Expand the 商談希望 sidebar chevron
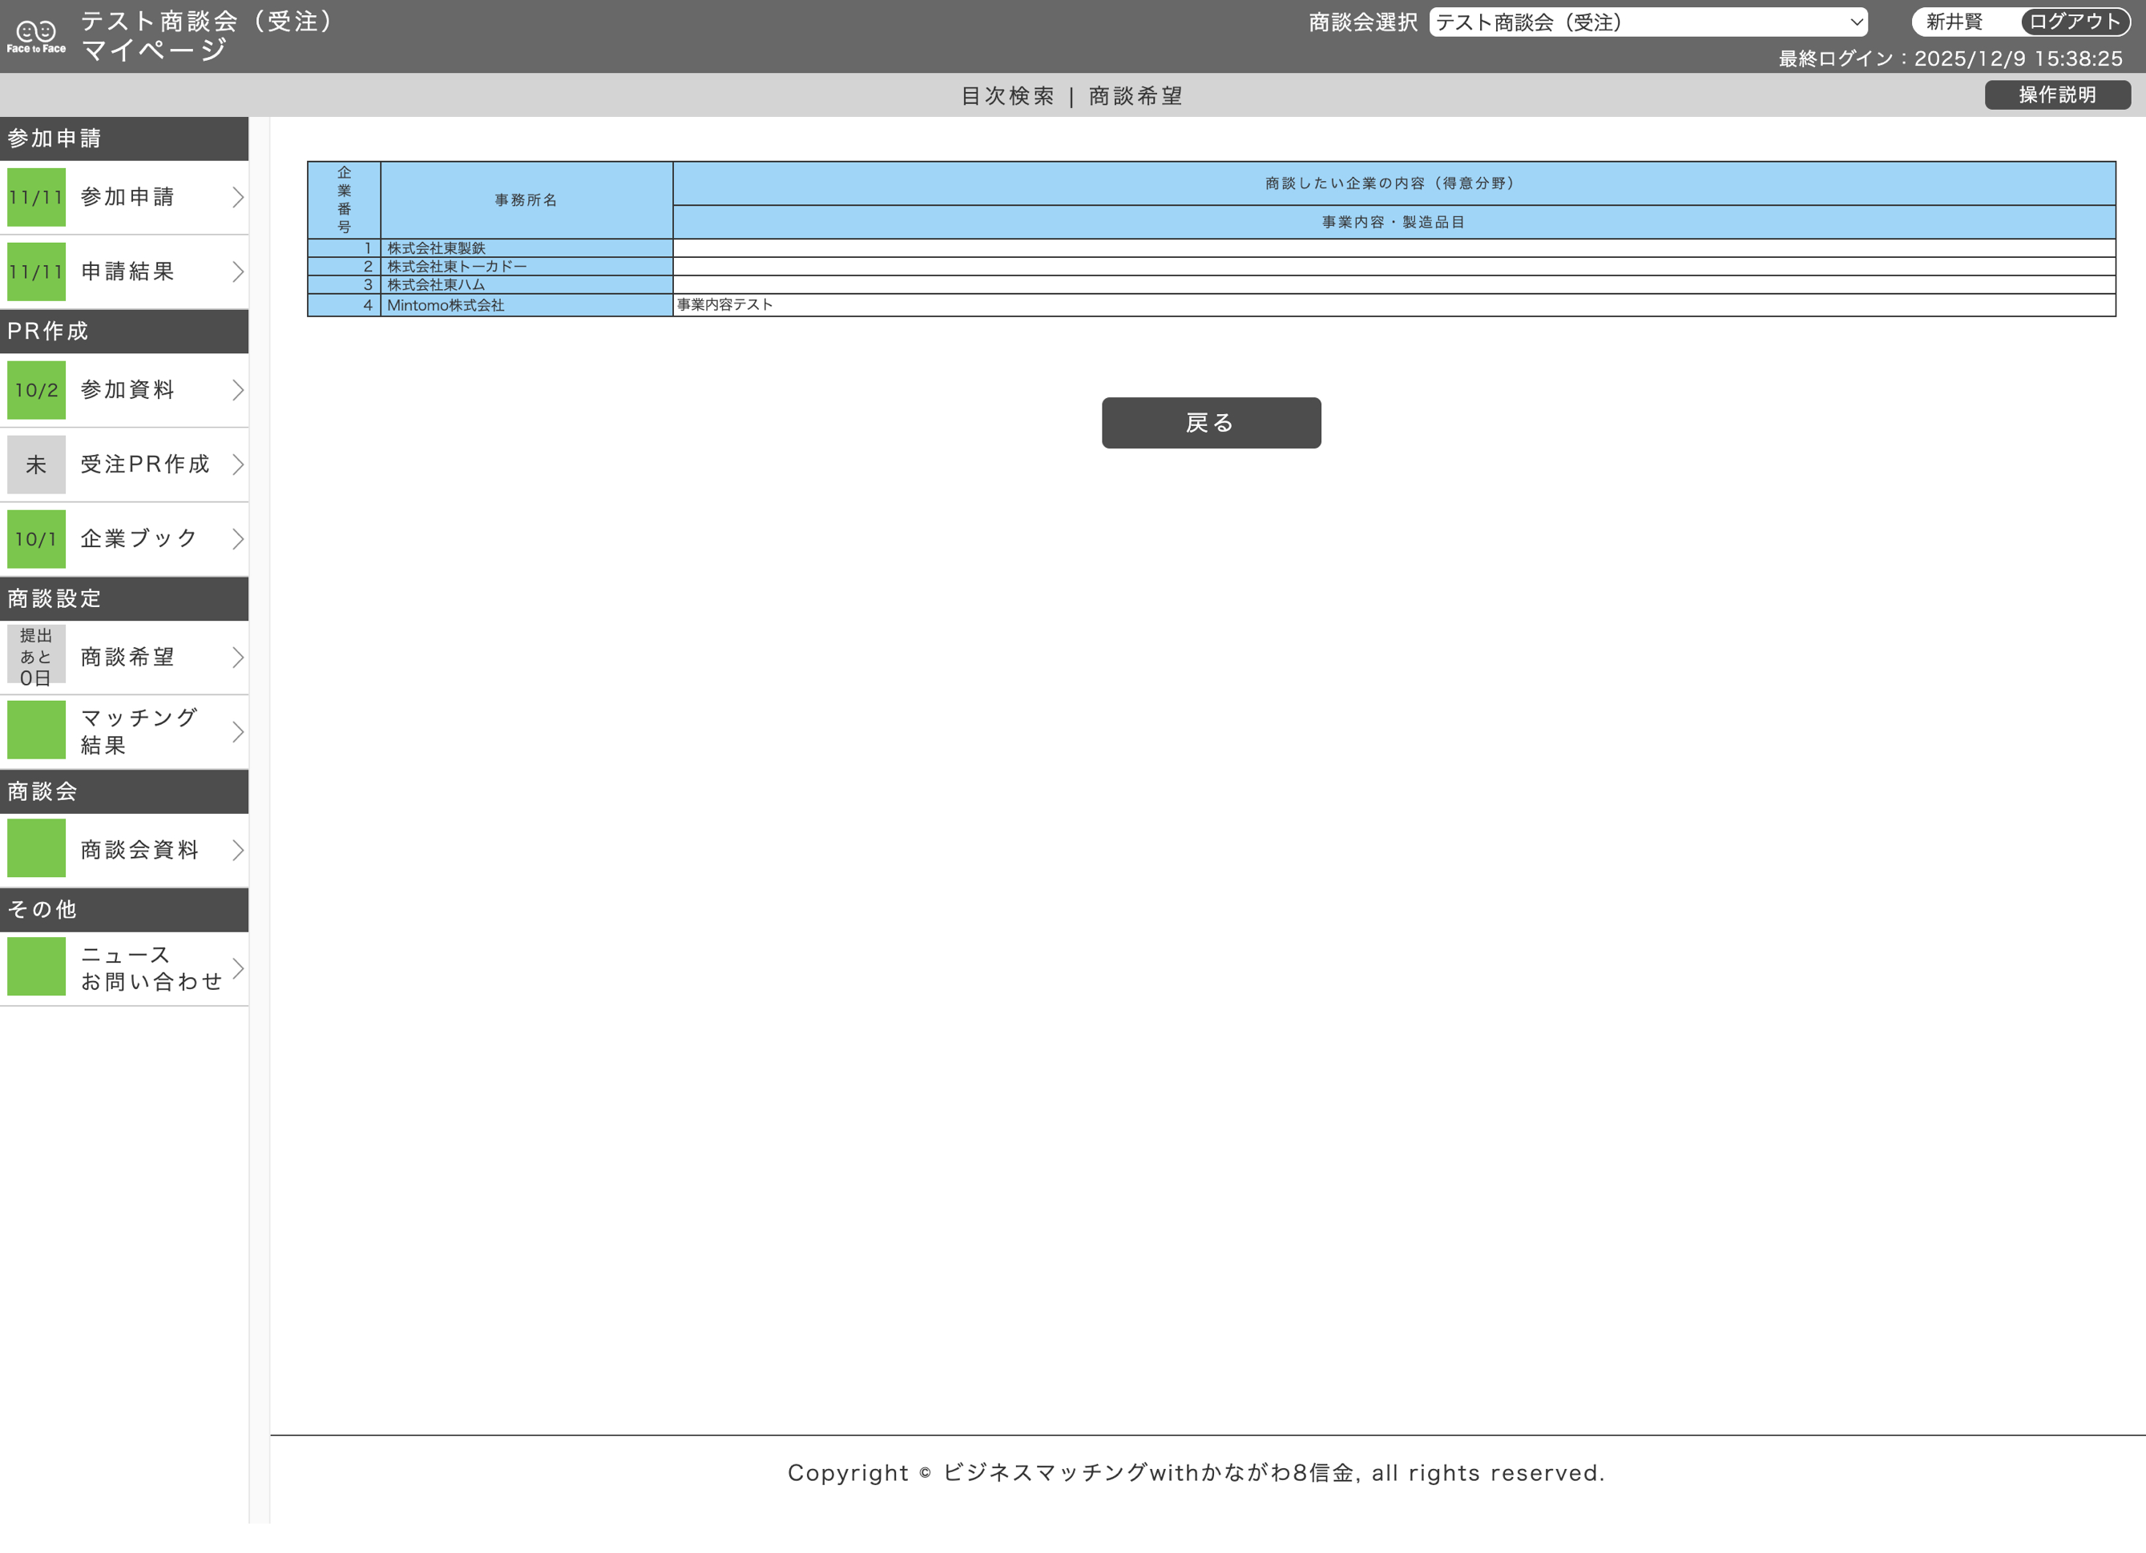Image resolution: width=2146 pixels, height=1553 pixels. pos(237,658)
